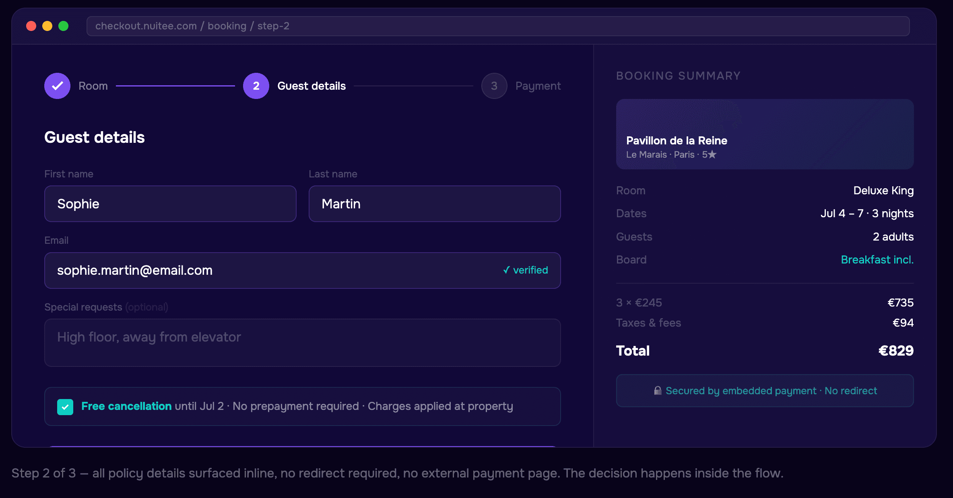Focus the Email input field
The width and height of the screenshot is (953, 498).
coord(274,270)
